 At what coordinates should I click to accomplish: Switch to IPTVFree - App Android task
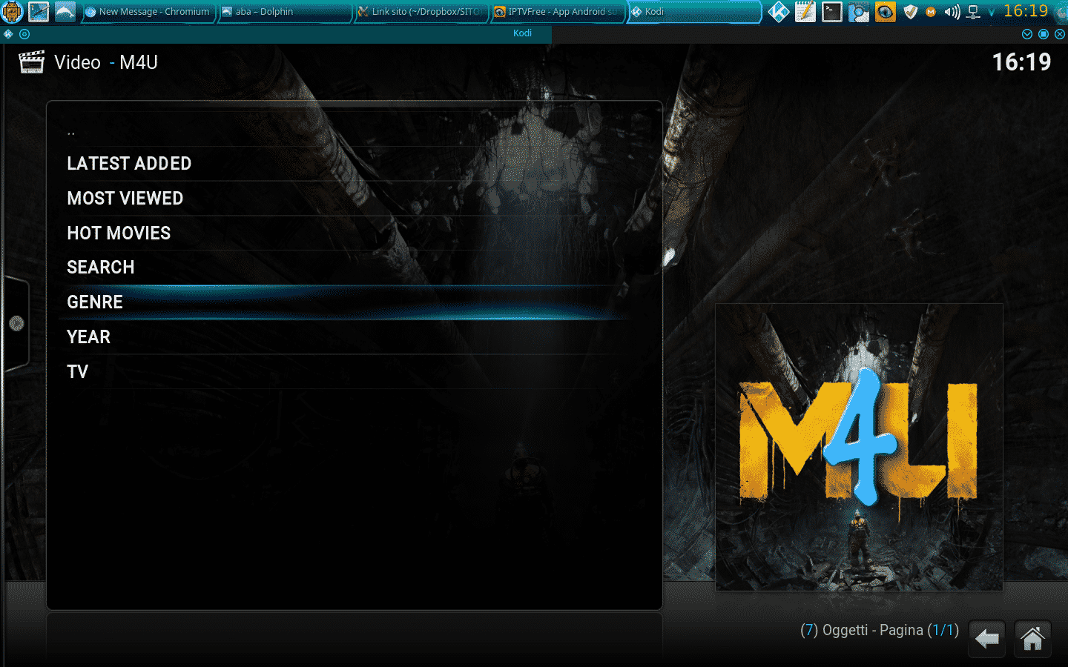[x=557, y=12]
